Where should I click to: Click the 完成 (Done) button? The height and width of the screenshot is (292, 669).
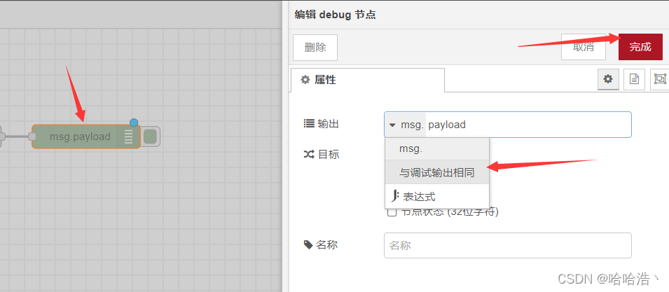640,48
